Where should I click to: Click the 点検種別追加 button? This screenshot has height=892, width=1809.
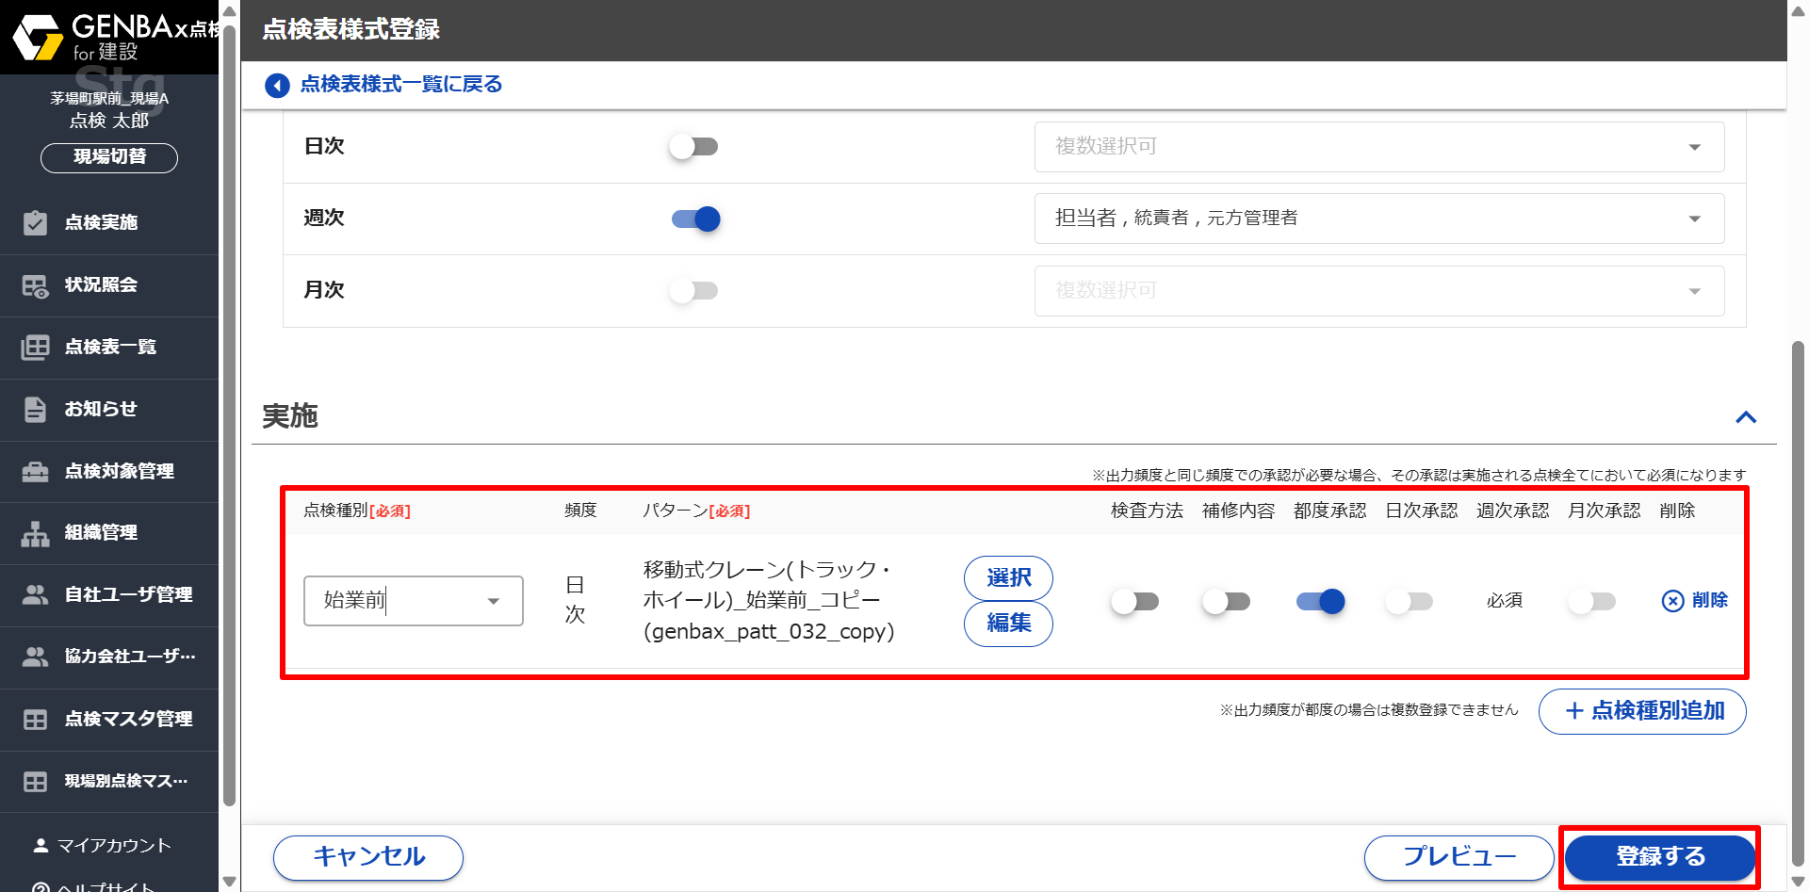point(1641,711)
